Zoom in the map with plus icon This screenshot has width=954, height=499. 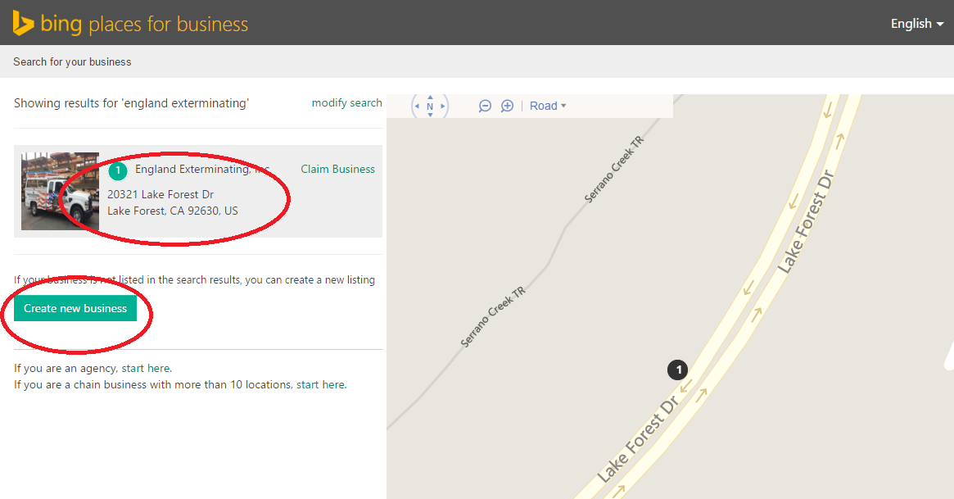click(507, 106)
